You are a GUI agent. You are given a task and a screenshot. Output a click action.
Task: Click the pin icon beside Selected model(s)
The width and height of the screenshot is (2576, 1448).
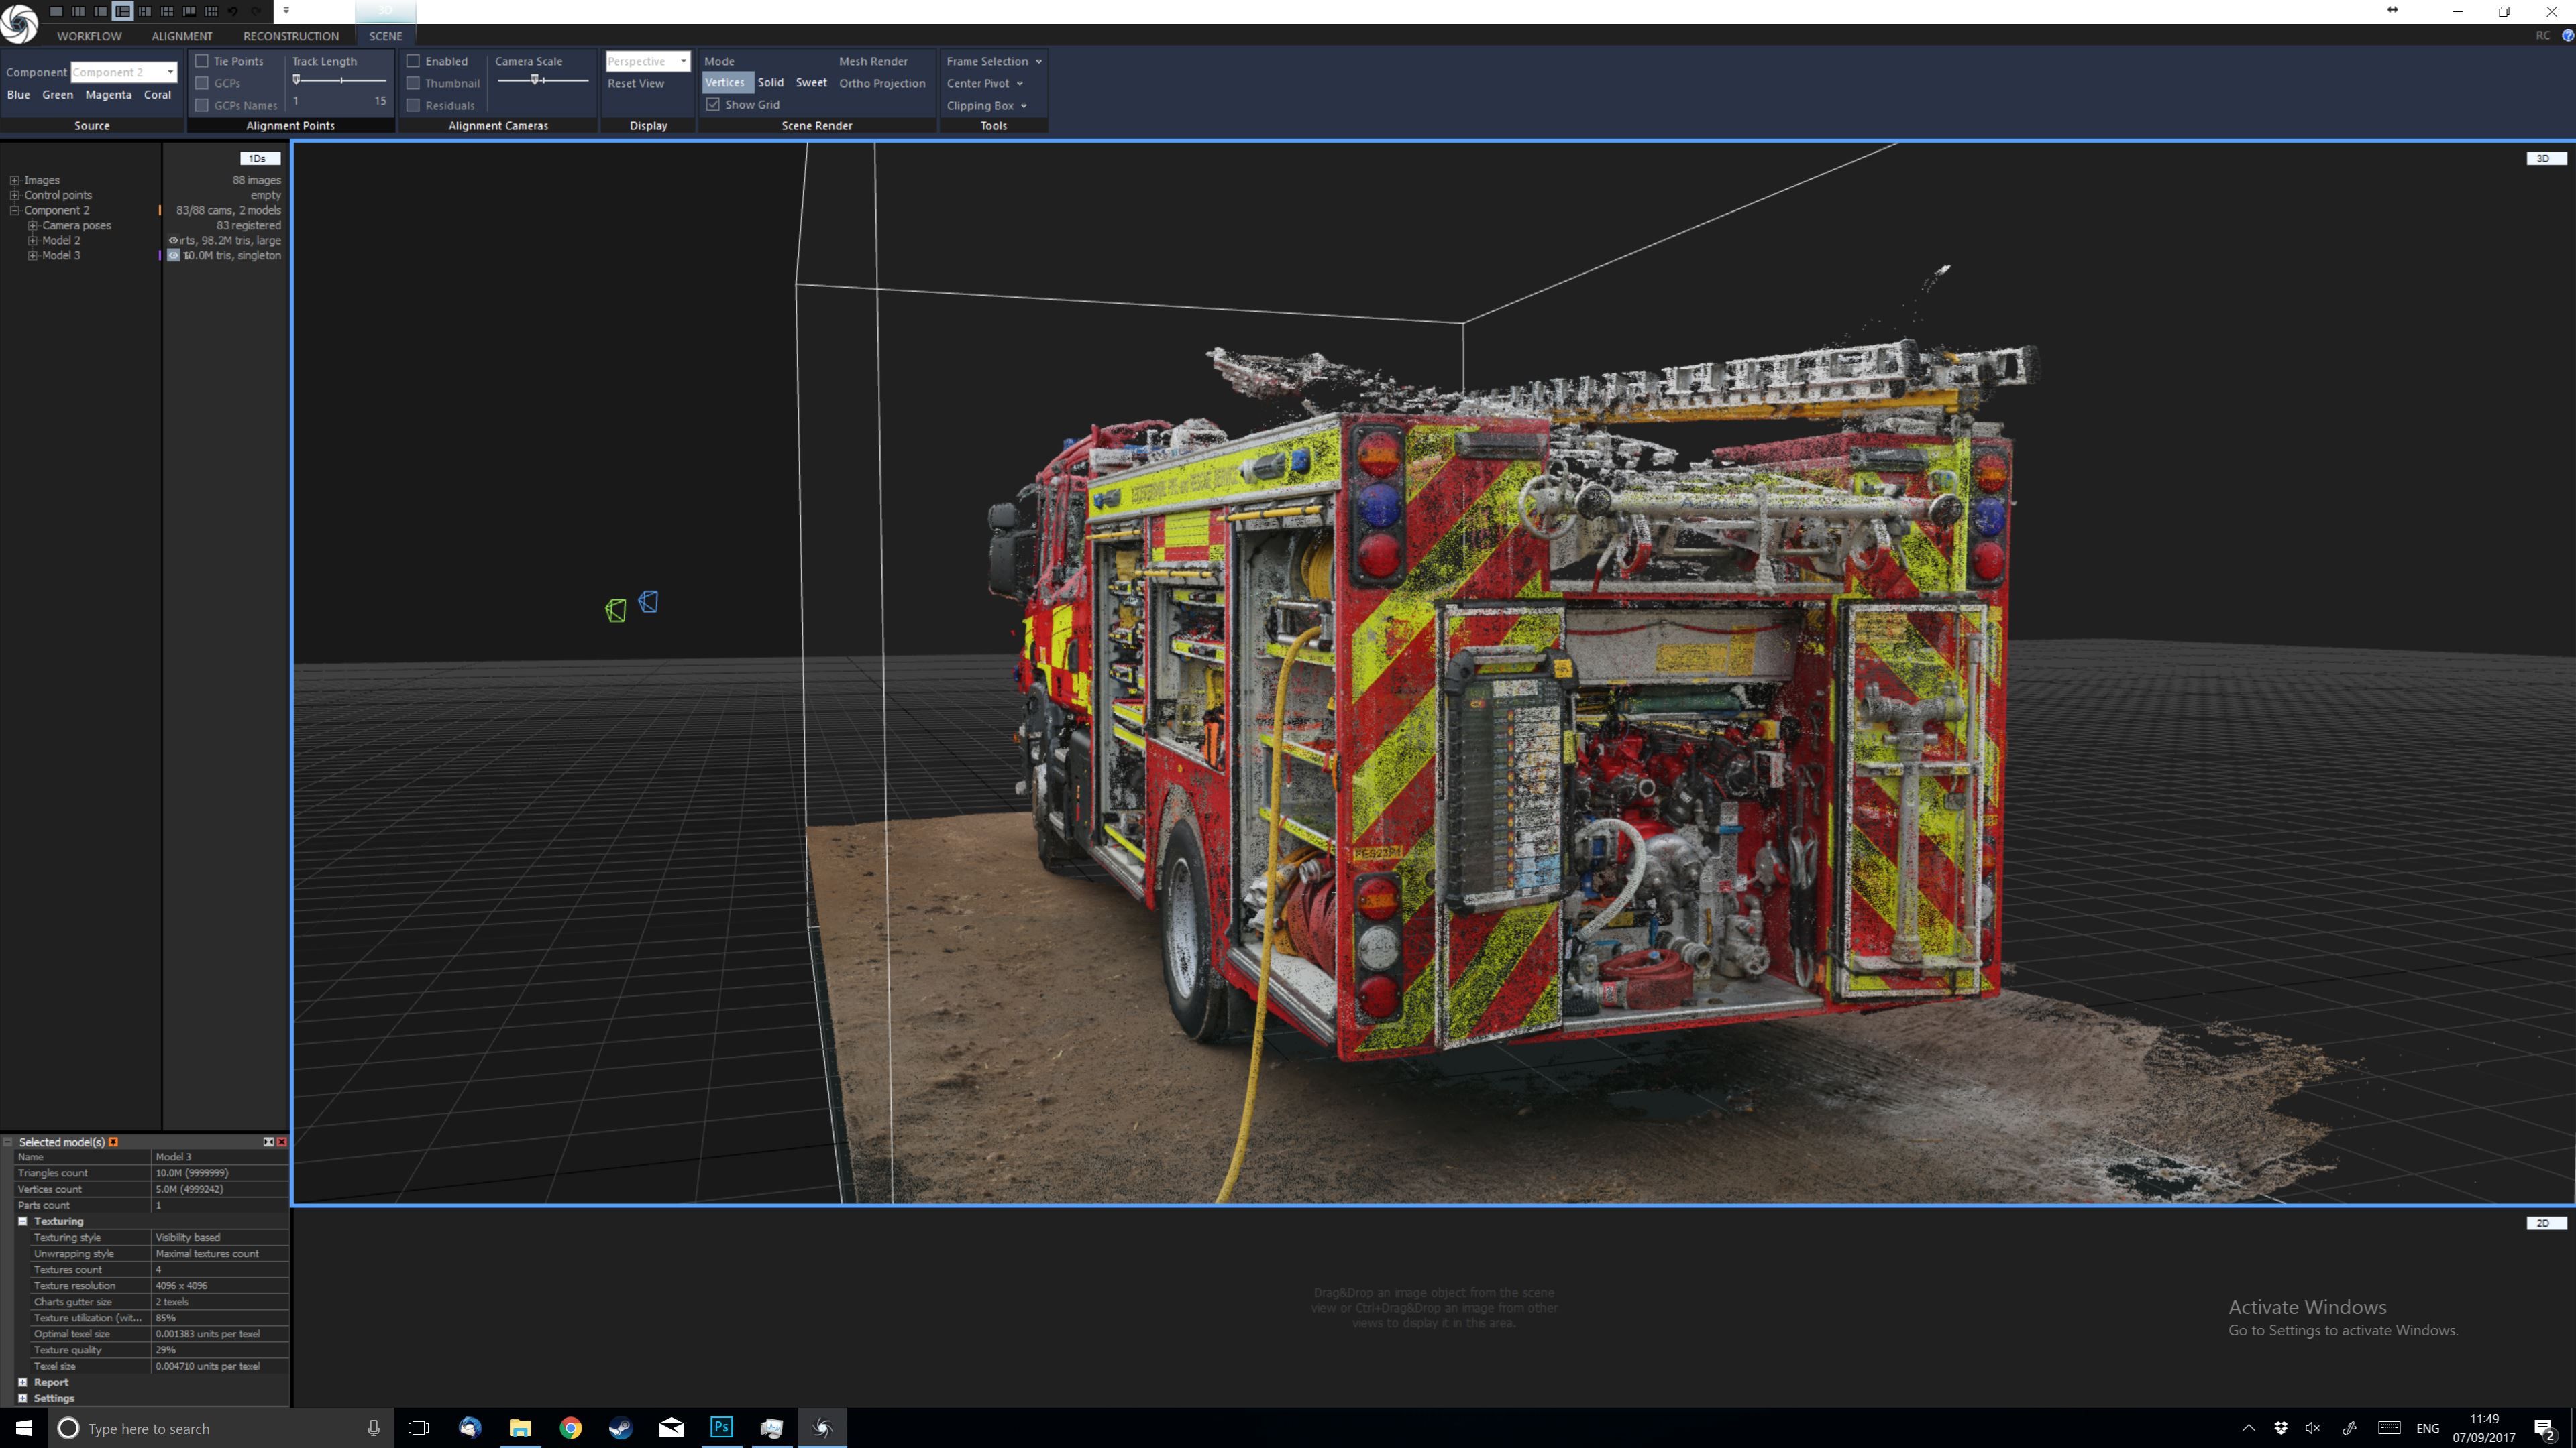pyautogui.click(x=113, y=1141)
